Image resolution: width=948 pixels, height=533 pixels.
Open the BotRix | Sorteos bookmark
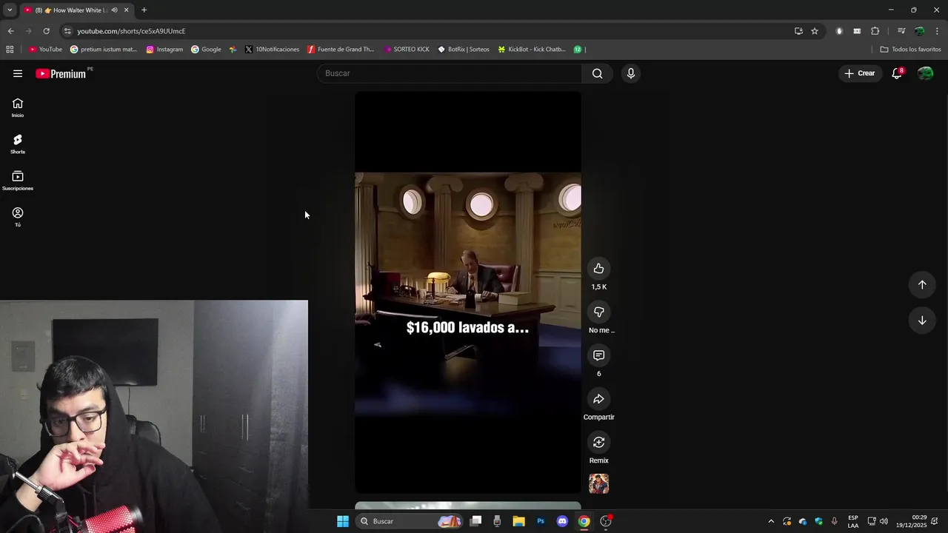pos(464,50)
